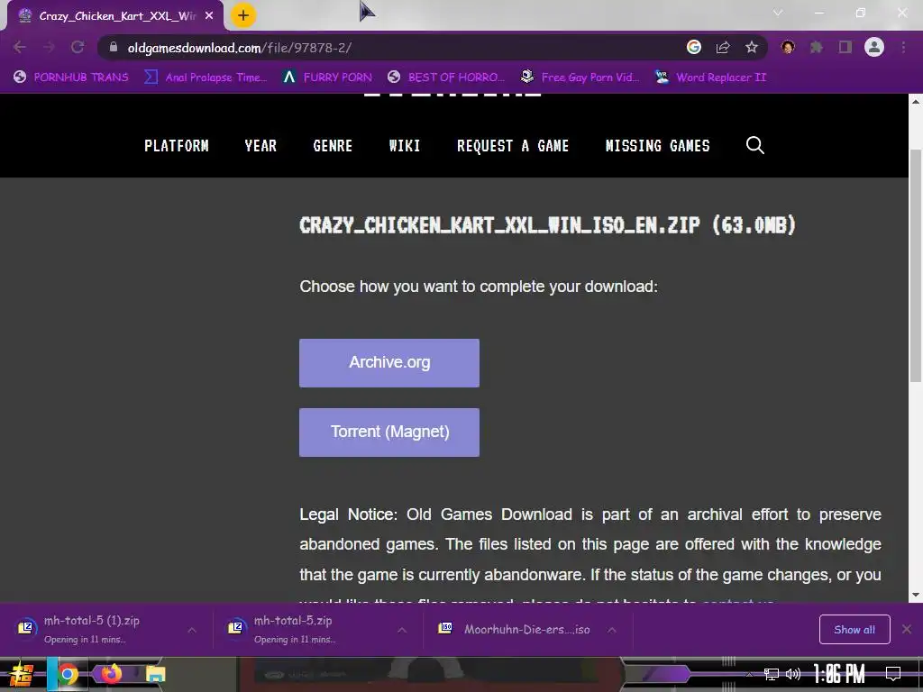Close the downloads bar
The height and width of the screenshot is (692, 923).
coord(907,630)
